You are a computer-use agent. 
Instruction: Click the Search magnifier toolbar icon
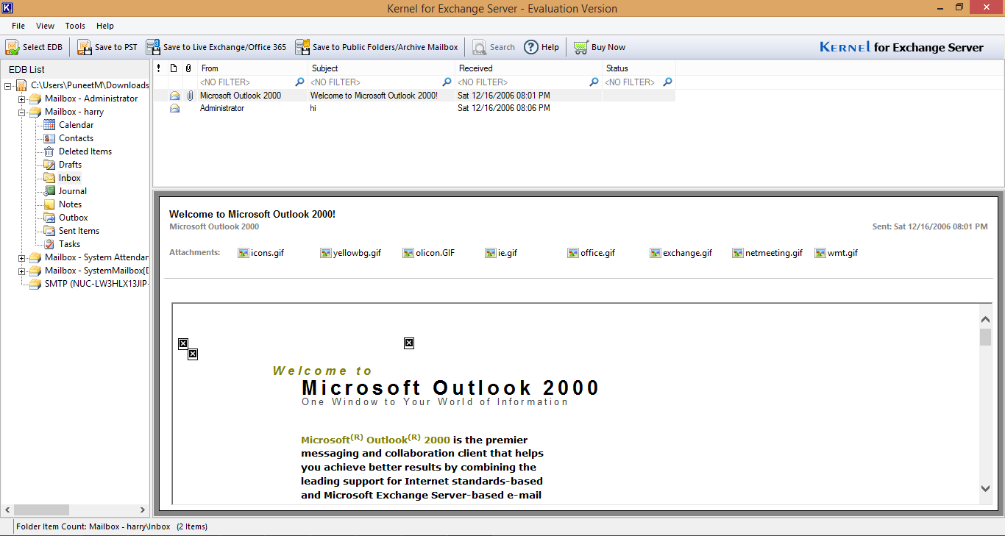tap(479, 47)
